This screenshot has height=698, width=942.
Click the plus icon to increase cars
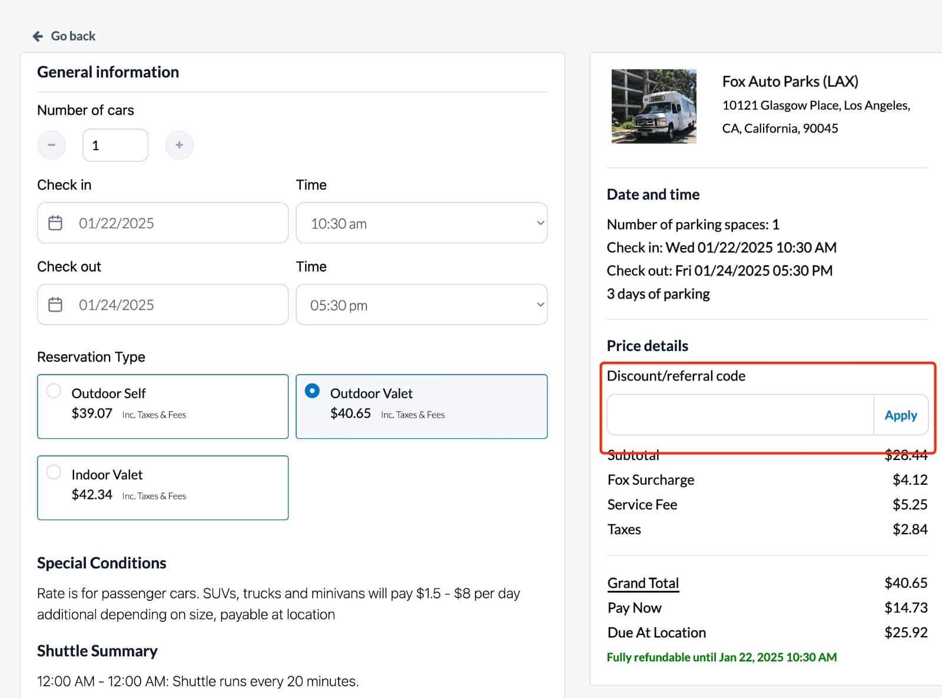(x=179, y=145)
